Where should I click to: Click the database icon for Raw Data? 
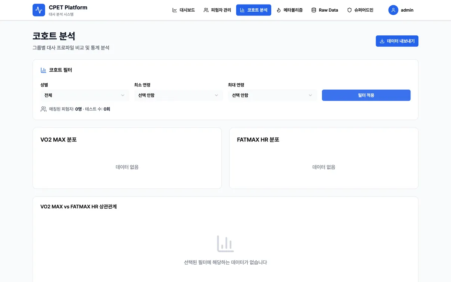(x=314, y=10)
